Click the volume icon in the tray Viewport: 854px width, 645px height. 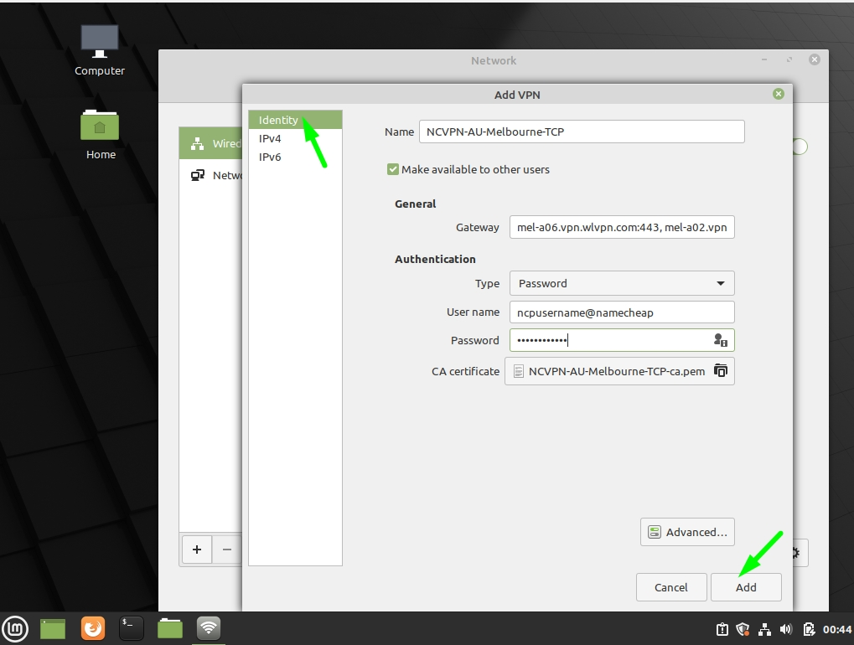click(785, 629)
